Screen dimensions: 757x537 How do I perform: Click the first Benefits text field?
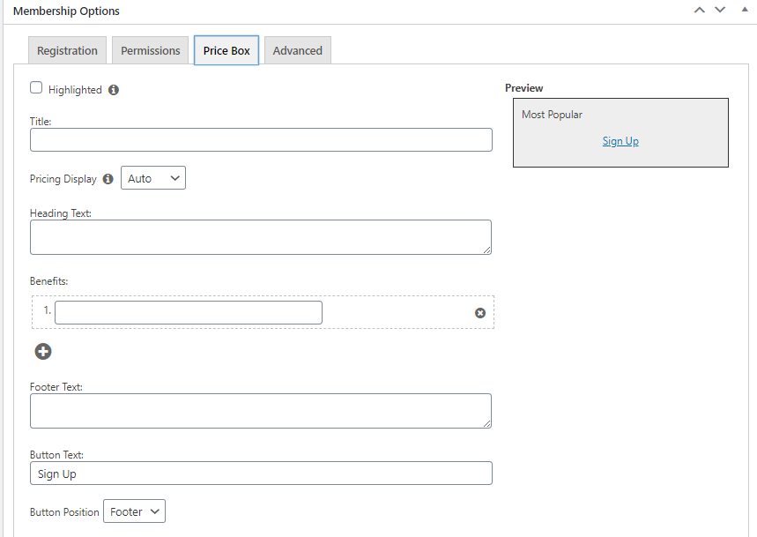189,312
